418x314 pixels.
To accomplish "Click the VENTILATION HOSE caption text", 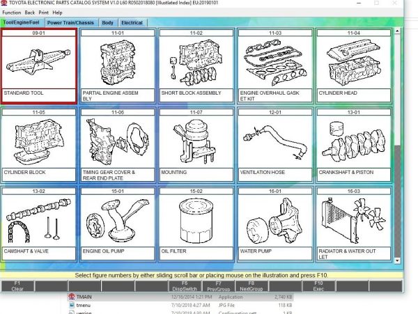I will (x=263, y=172).
